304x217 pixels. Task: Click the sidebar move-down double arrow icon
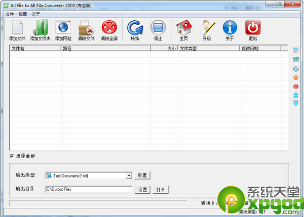pos(296,103)
